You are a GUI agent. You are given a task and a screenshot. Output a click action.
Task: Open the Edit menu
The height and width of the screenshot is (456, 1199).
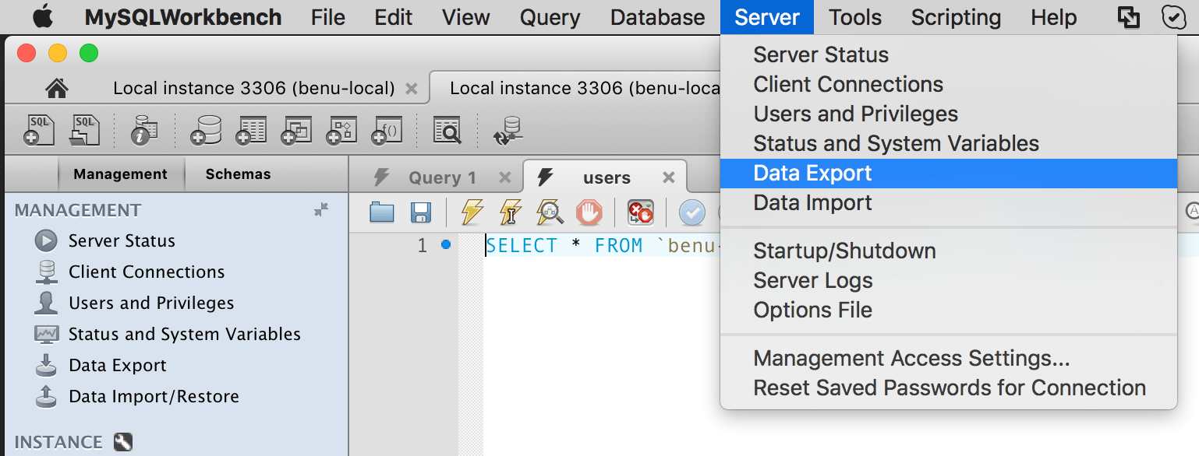point(394,17)
